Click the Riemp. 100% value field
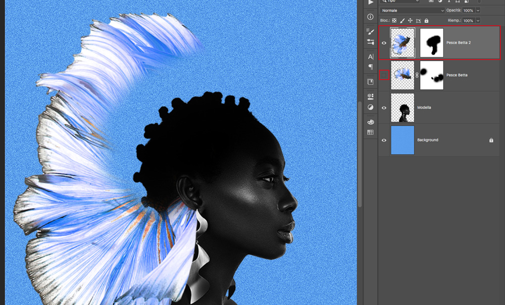The width and height of the screenshot is (505, 305). pyautogui.click(x=469, y=21)
